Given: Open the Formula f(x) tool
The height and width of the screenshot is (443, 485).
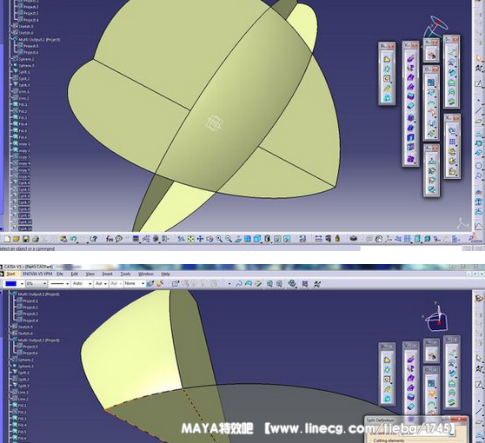Looking at the screenshot, I should click(x=110, y=239).
